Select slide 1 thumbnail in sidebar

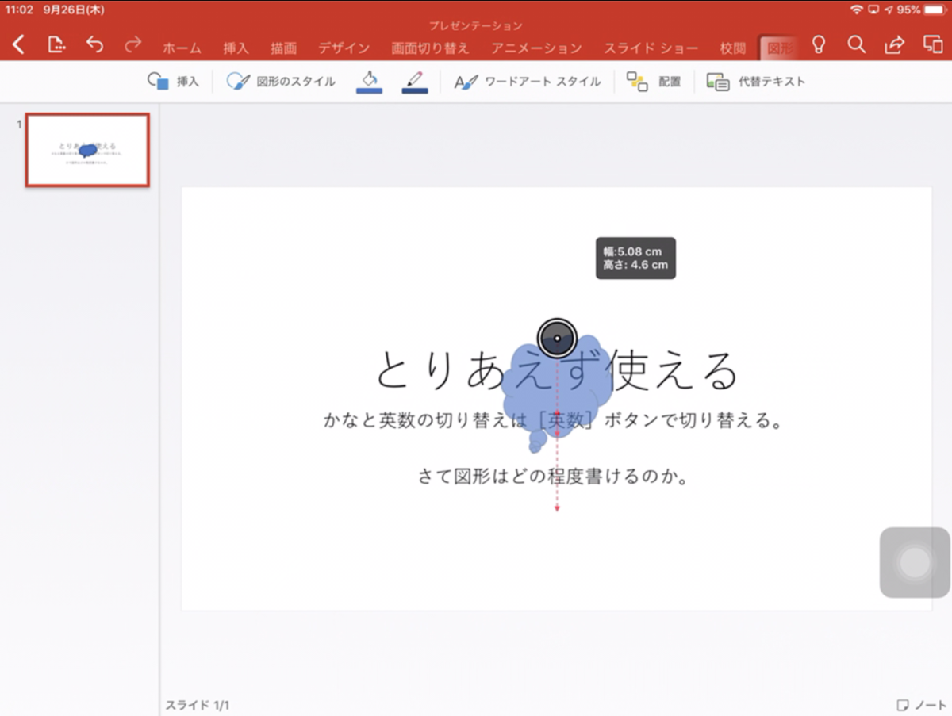pos(87,150)
